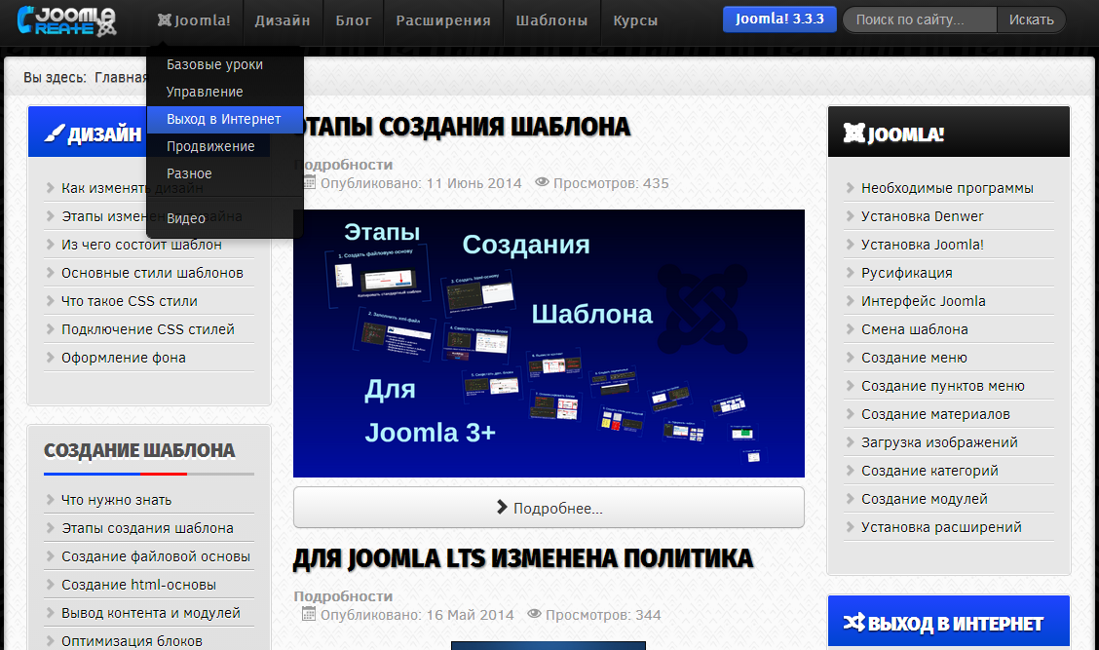Select Выход в Интернет in dropdown menu

[x=224, y=119]
